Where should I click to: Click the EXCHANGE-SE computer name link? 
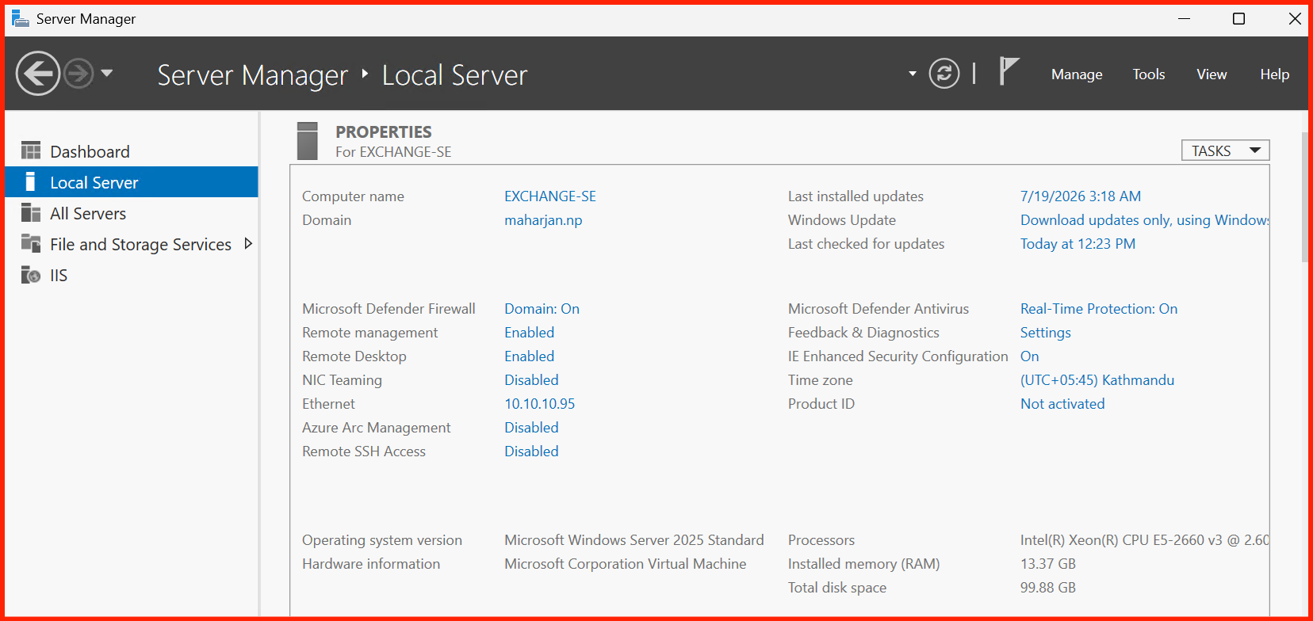550,196
